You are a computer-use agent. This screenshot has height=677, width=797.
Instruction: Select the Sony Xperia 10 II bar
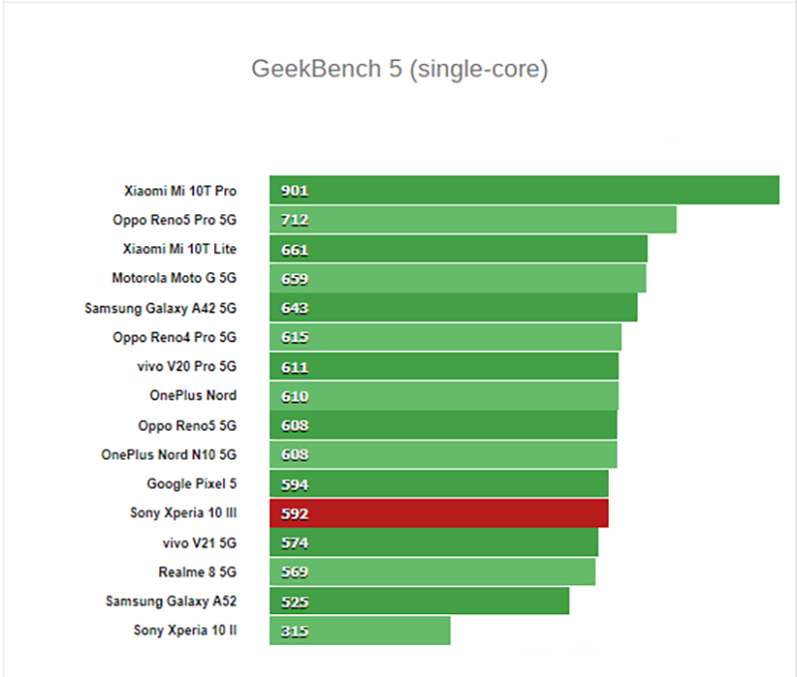pyautogui.click(x=360, y=631)
